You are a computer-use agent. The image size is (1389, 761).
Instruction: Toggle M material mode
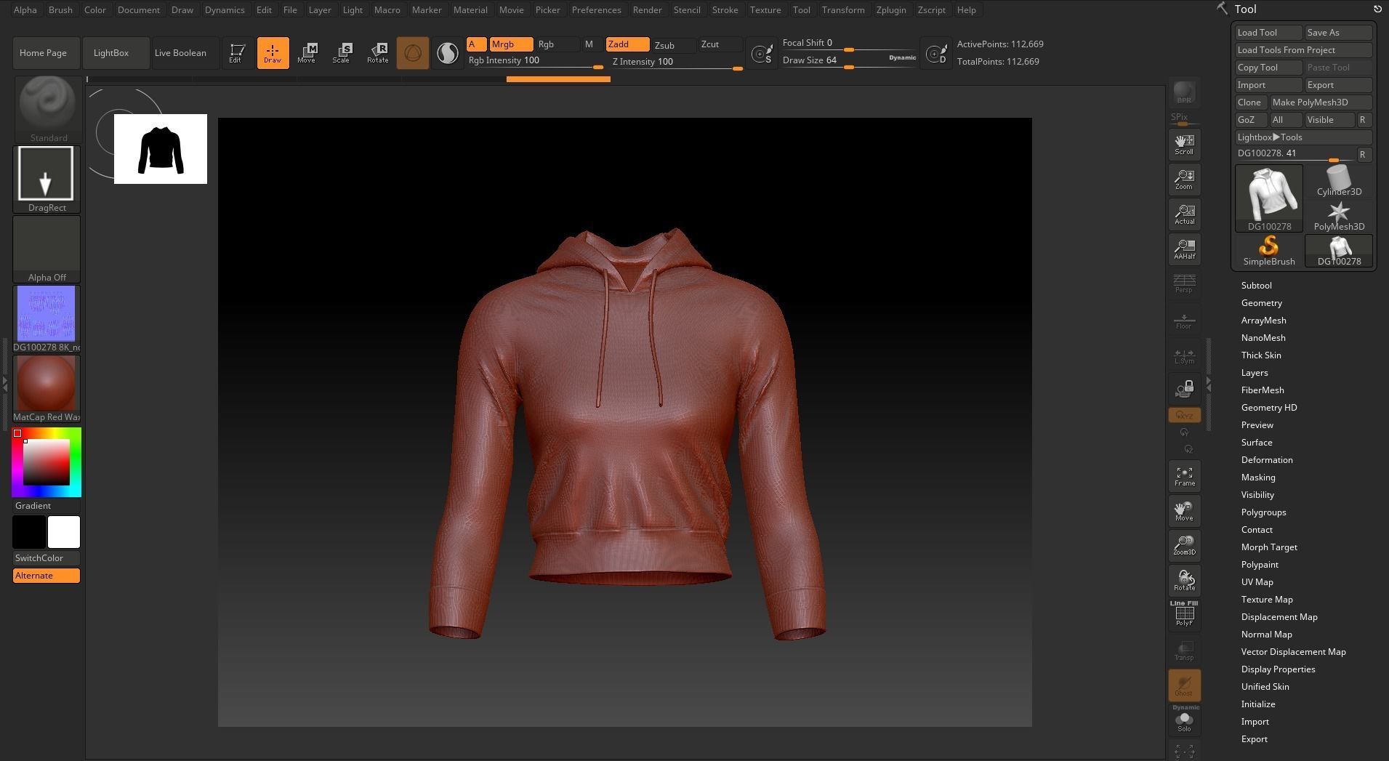589,44
